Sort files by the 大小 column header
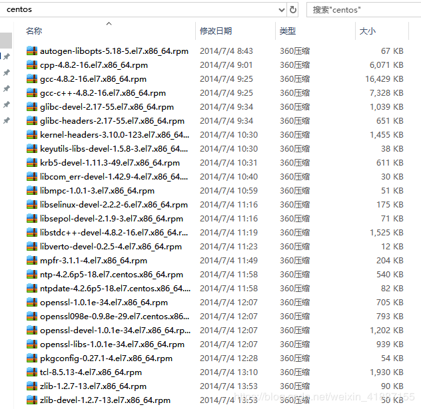This screenshot has width=421, height=409. tap(368, 31)
